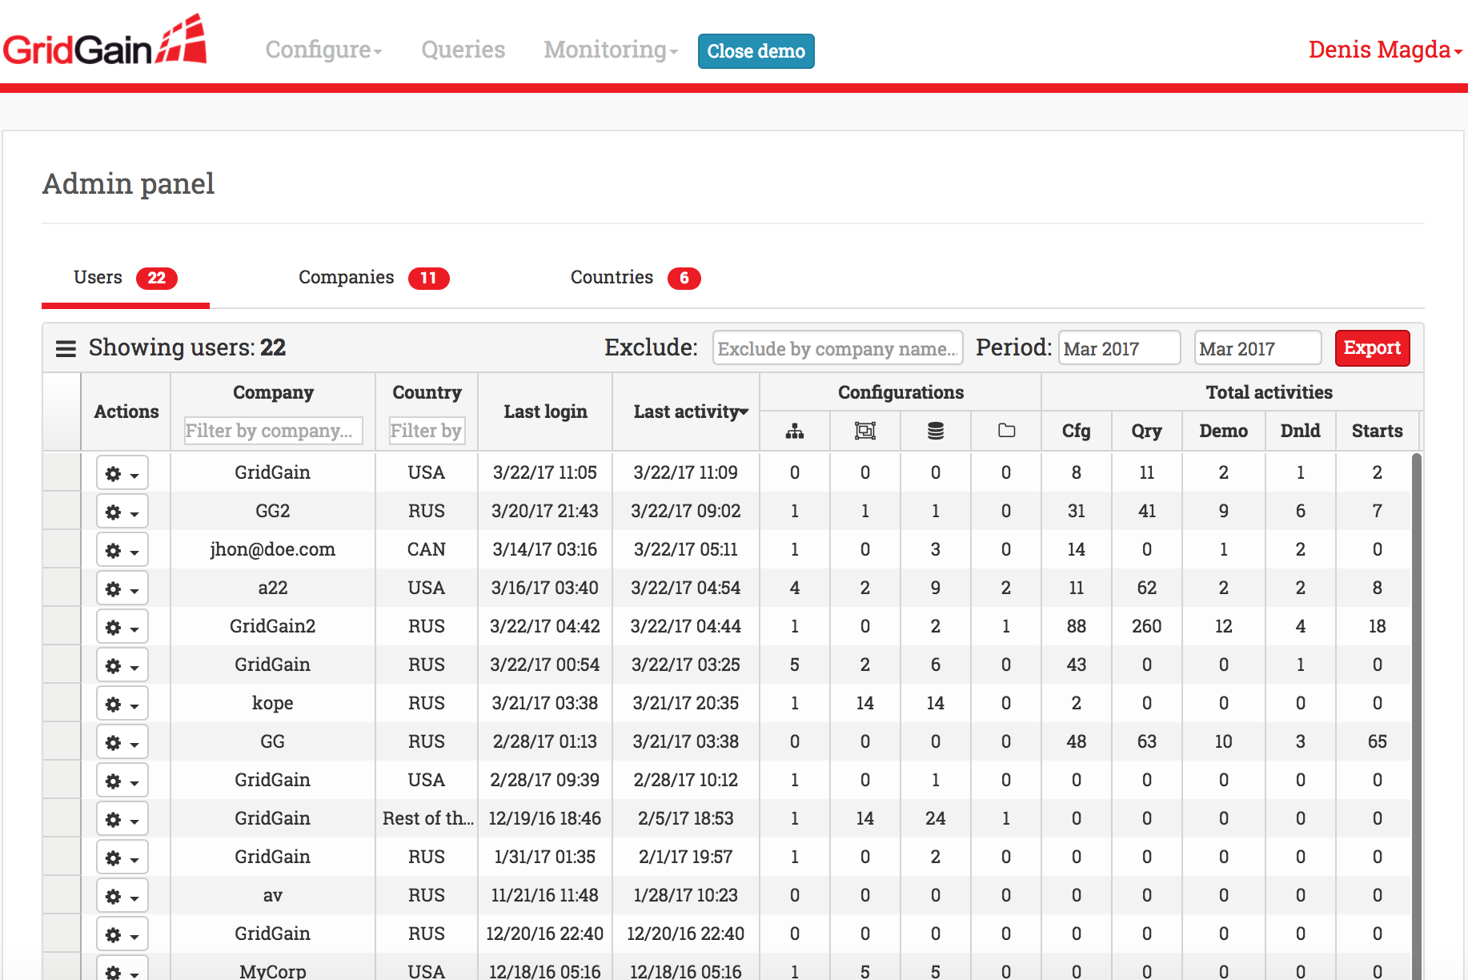Click the table's vertical scrollbar
1468x980 pixels.
click(x=1416, y=717)
